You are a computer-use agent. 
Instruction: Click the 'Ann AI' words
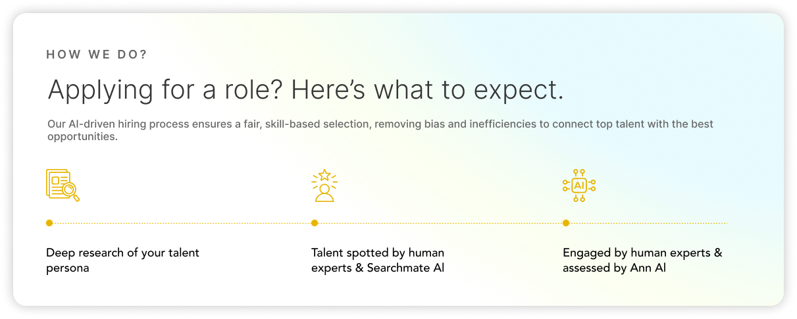pos(646,268)
